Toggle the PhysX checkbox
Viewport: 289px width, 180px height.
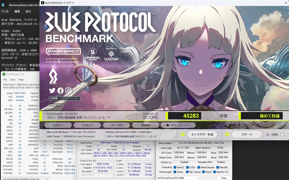tap(203, 172)
